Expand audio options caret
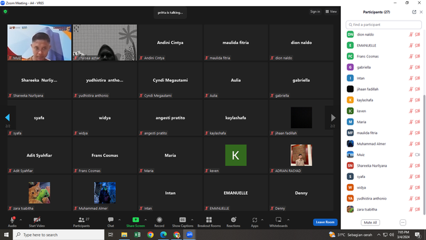This screenshot has width=426, height=240. (21, 220)
